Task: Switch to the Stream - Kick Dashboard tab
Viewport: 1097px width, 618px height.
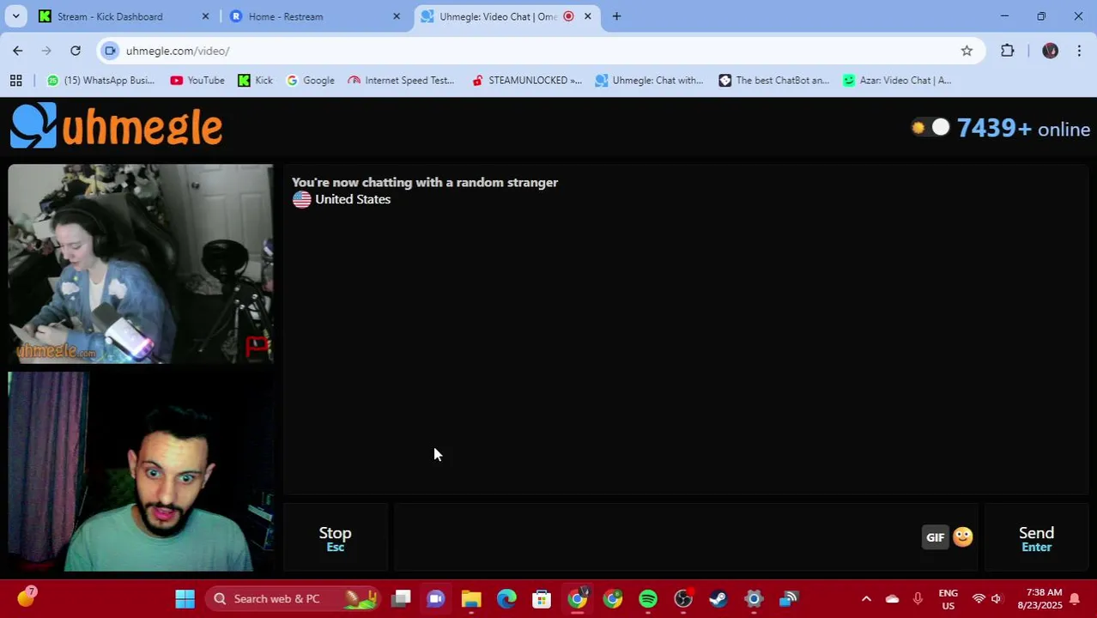Action: [x=110, y=16]
